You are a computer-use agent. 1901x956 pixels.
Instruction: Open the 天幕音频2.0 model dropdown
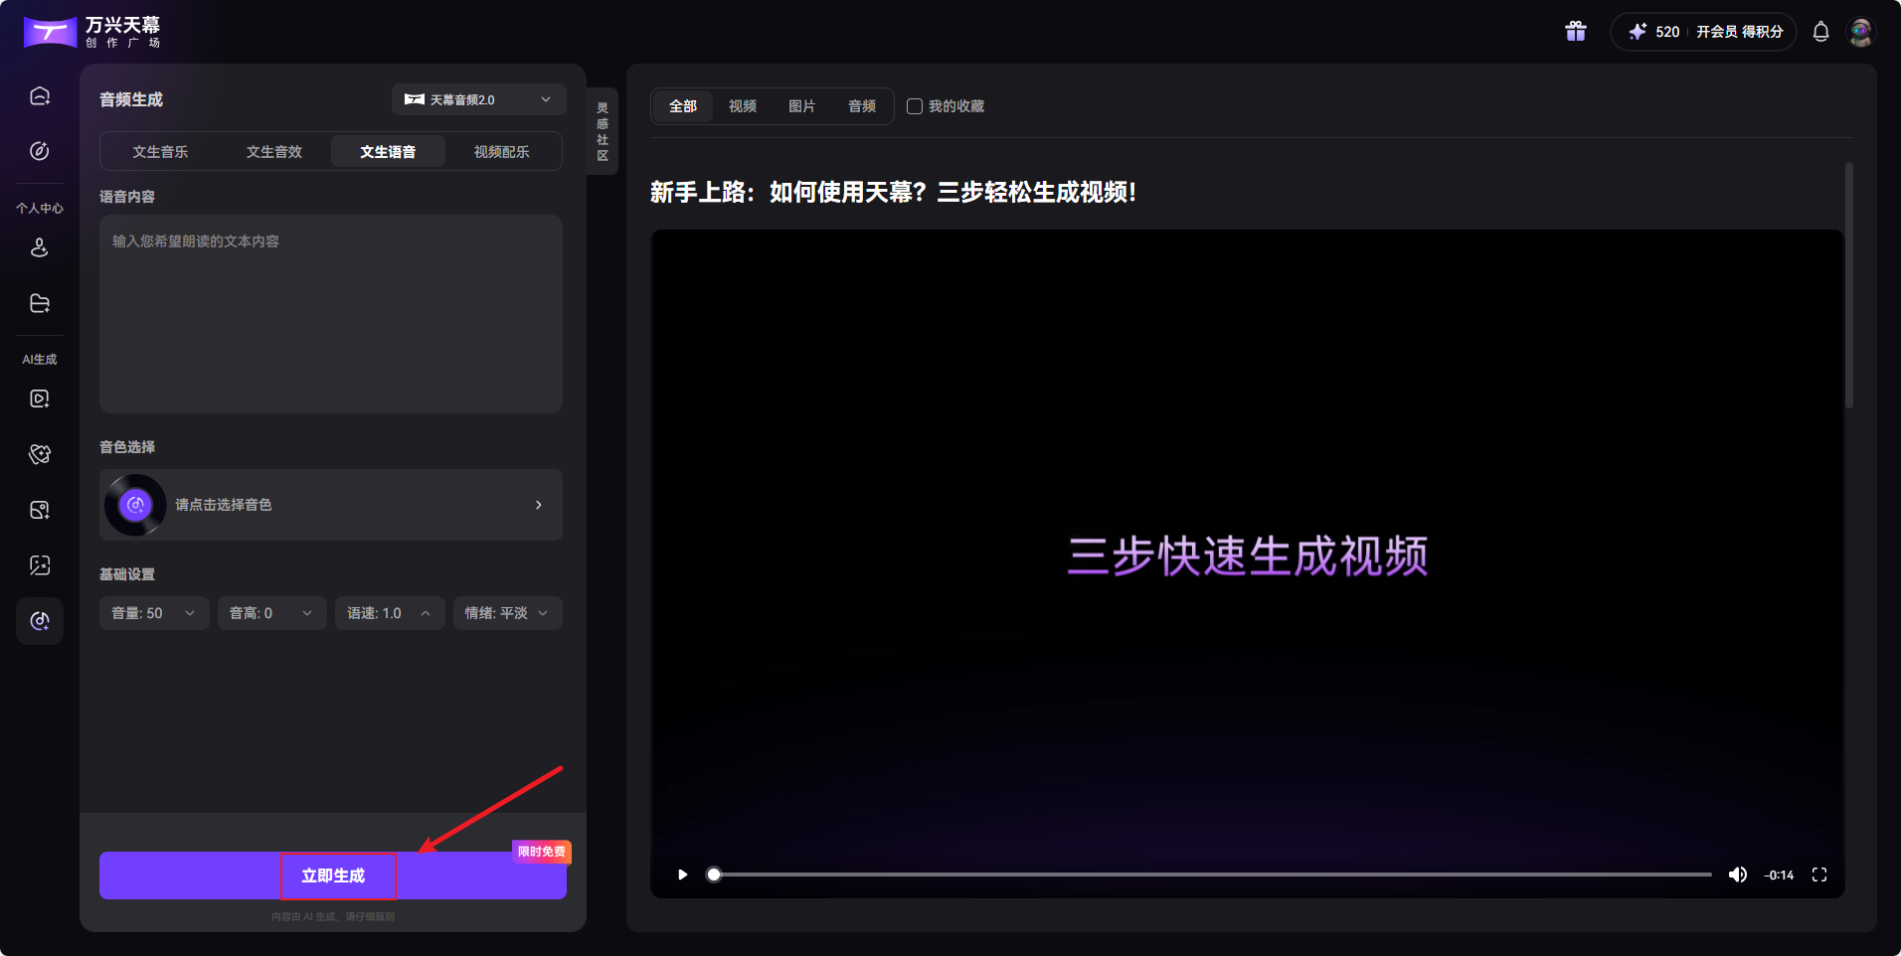click(478, 99)
